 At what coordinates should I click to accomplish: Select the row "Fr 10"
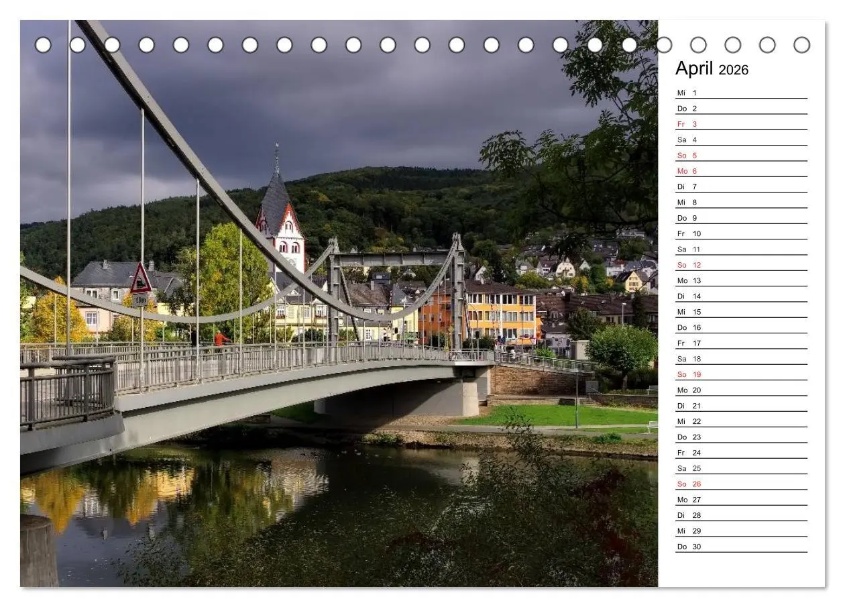741,234
